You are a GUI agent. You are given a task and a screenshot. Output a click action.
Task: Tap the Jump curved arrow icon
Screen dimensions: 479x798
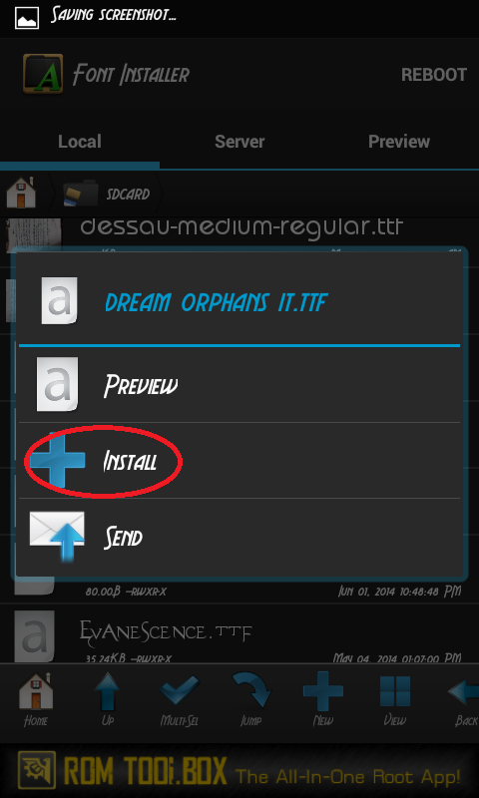[250, 700]
